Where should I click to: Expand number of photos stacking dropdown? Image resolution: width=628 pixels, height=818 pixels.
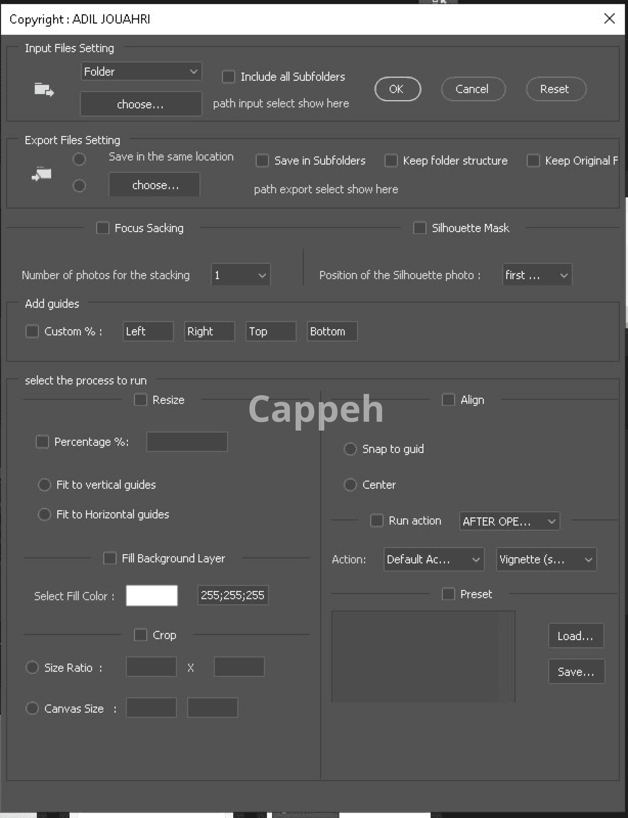240,275
